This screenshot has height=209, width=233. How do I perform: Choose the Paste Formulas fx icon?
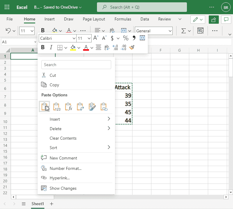(x=68, y=107)
